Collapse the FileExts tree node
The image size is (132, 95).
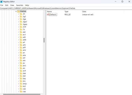coord(16,11)
